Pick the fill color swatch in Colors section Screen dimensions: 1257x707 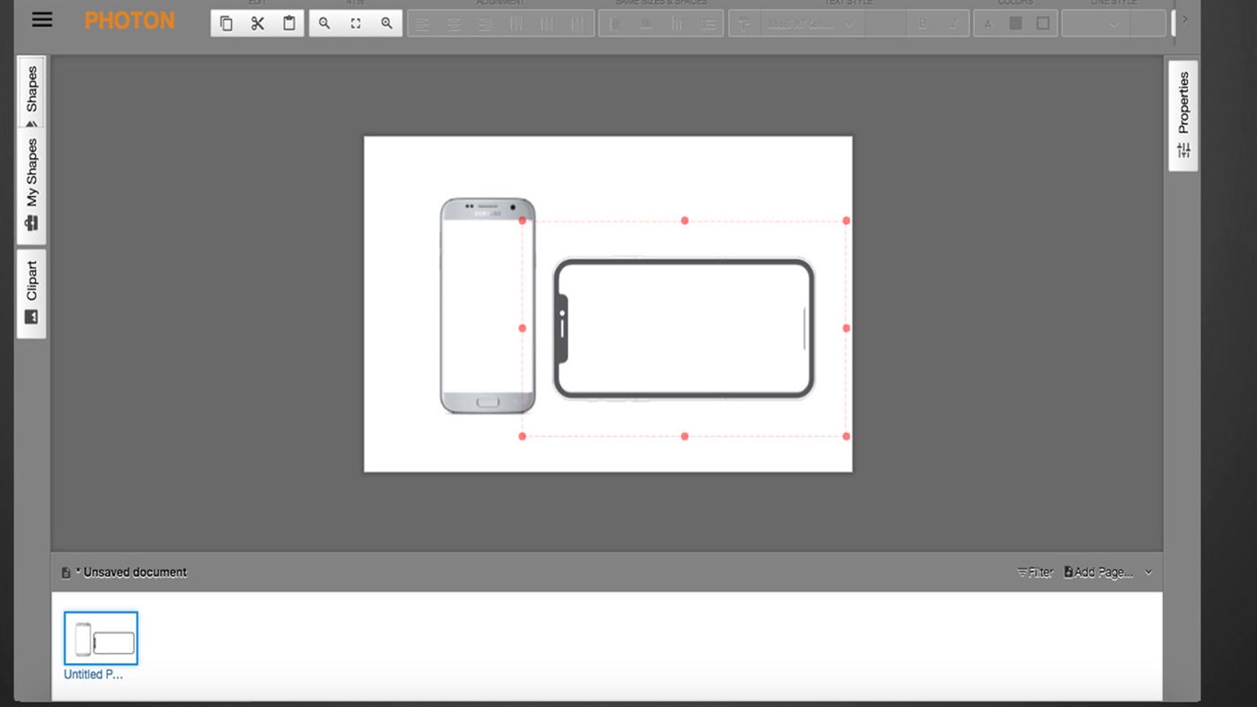click(1015, 23)
